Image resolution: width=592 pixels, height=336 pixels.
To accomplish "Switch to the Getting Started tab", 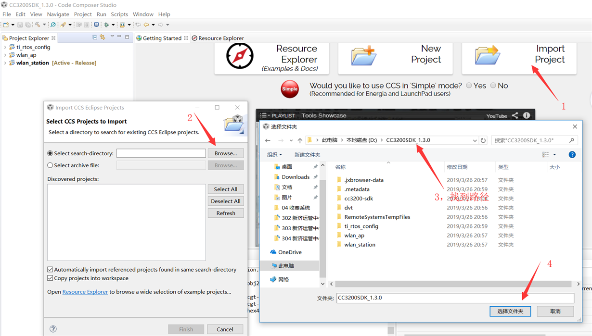I will click(162, 38).
